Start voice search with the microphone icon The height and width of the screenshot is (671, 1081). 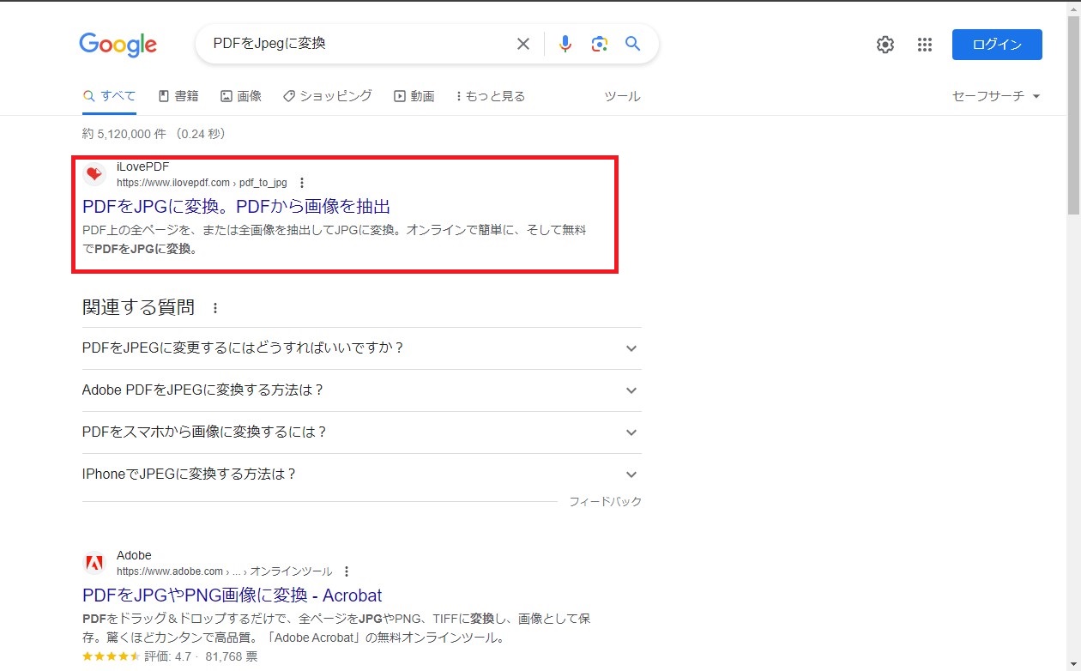(x=565, y=44)
